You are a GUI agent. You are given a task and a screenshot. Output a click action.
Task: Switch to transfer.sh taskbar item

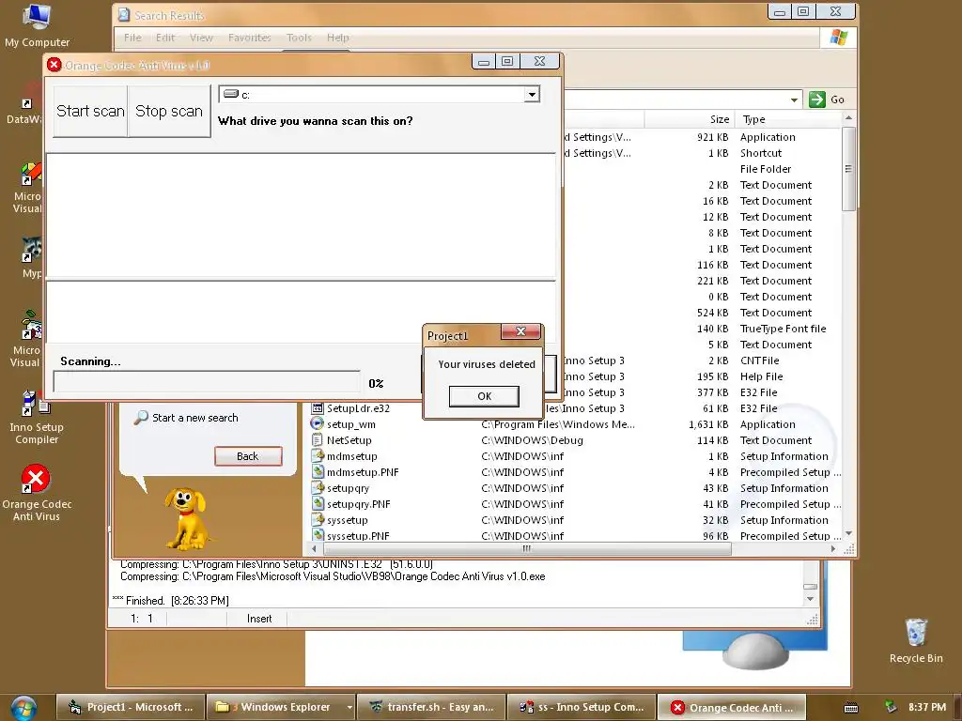[x=431, y=707]
